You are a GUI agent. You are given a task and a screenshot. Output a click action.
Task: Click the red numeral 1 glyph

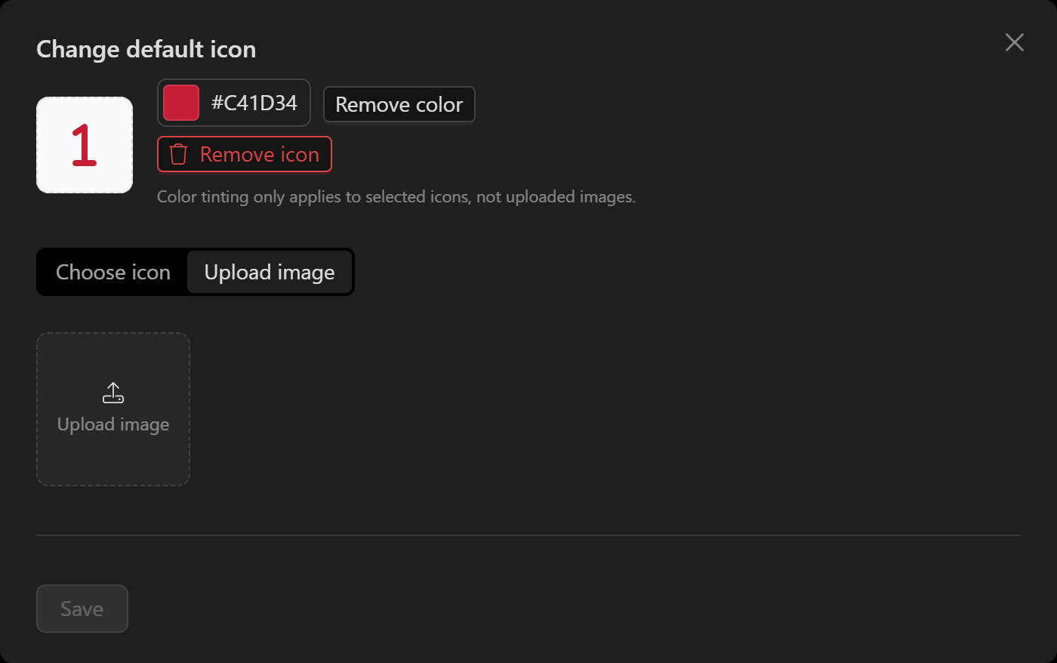pyautogui.click(x=84, y=145)
